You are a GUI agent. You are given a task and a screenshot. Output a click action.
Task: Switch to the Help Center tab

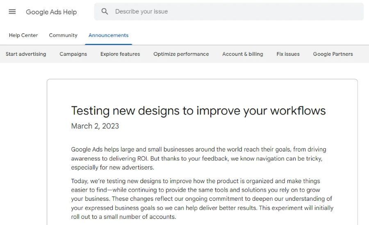point(23,35)
